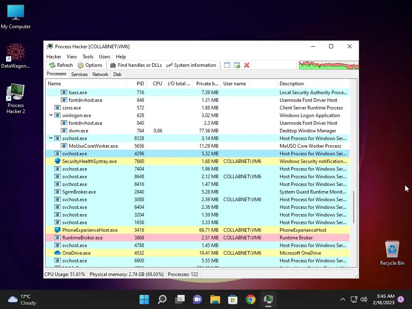The width and height of the screenshot is (412, 309).
Task: Switch to the Network tab
Action: pyautogui.click(x=100, y=74)
